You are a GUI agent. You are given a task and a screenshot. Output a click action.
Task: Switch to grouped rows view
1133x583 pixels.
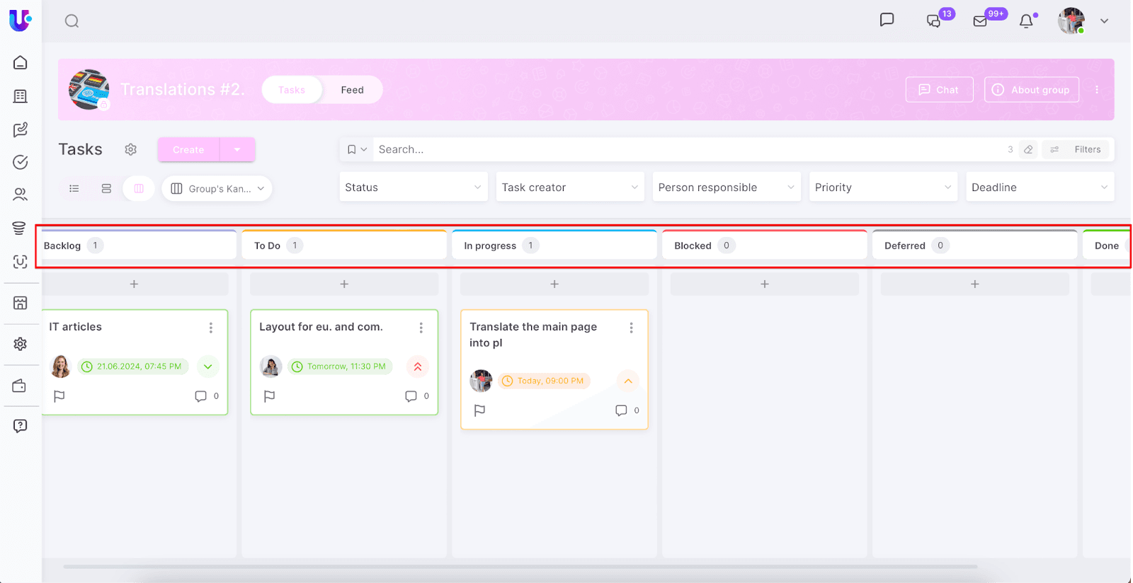[x=106, y=189]
